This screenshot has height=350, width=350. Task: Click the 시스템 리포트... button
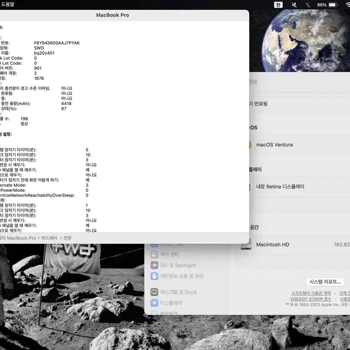[x=325, y=282]
